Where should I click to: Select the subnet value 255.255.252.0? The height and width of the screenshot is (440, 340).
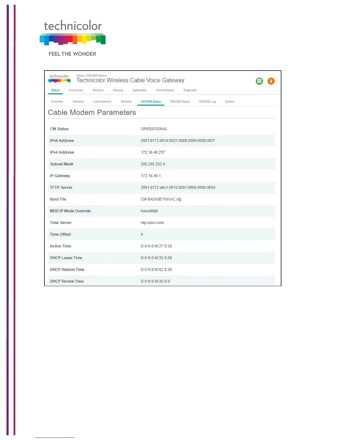click(153, 164)
